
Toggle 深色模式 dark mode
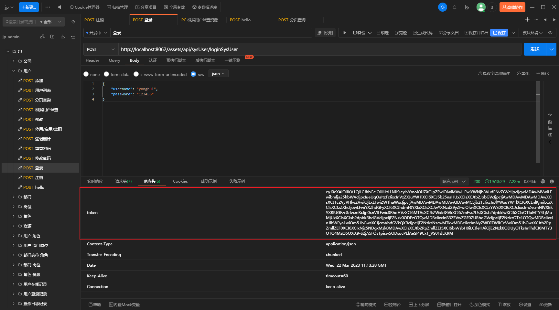click(479, 305)
